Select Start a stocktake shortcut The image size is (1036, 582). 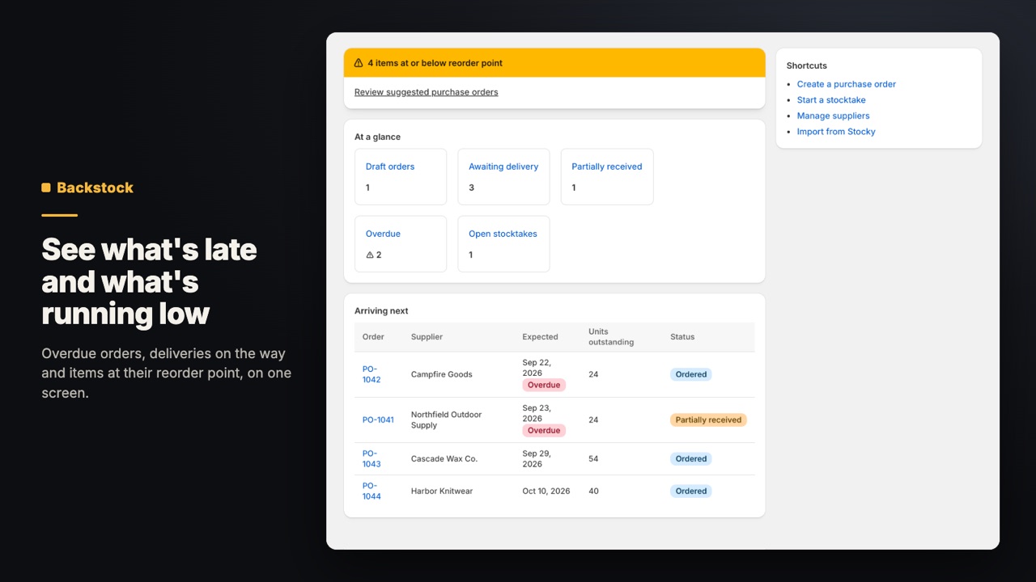[831, 100]
